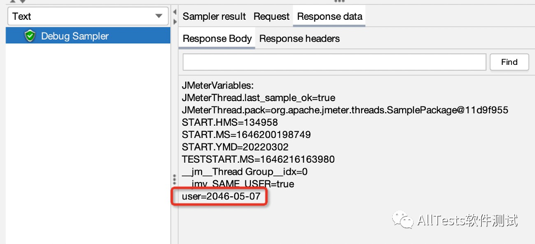Viewport: 535px width, 244px height.
Task: Select the Debug Sampler result row
Action: (88, 36)
